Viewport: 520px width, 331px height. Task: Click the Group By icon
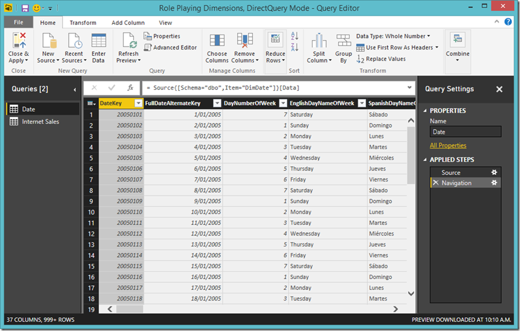coord(343,41)
